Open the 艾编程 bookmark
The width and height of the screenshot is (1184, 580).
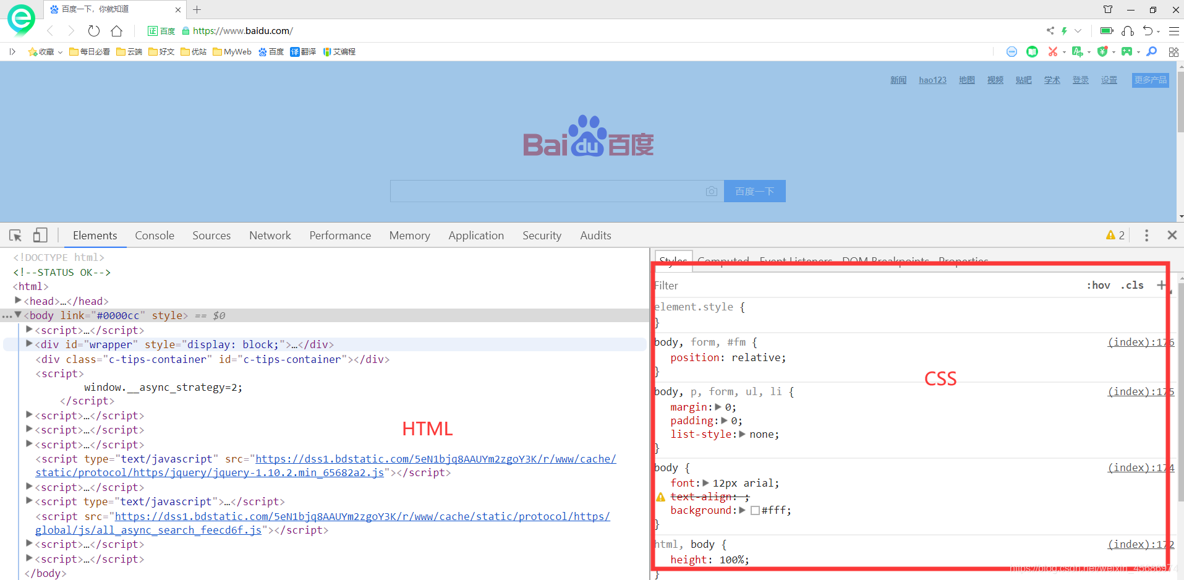[339, 52]
